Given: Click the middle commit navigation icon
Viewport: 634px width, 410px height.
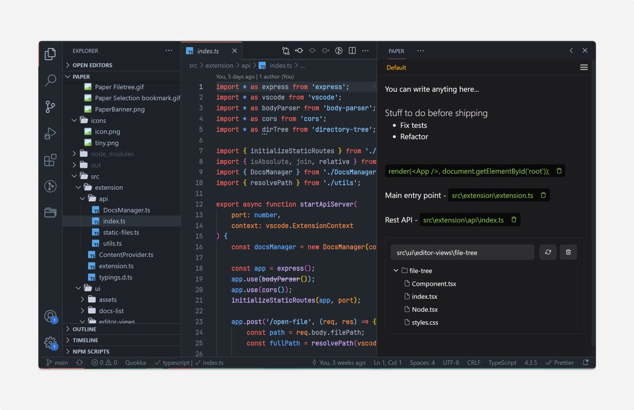Looking at the screenshot, I should (312, 51).
